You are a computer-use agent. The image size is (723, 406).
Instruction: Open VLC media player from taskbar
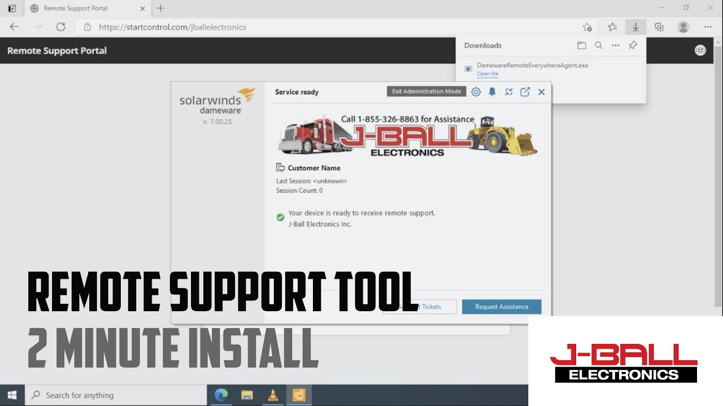[x=273, y=395]
